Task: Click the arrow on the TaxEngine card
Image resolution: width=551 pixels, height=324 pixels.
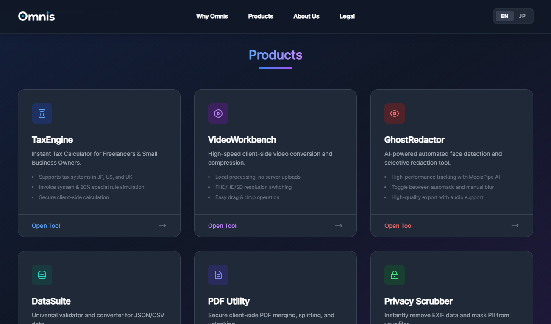Action: [162, 226]
